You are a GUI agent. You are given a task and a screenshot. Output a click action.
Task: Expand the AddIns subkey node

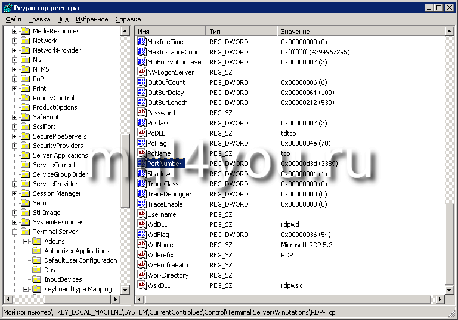[26, 241]
